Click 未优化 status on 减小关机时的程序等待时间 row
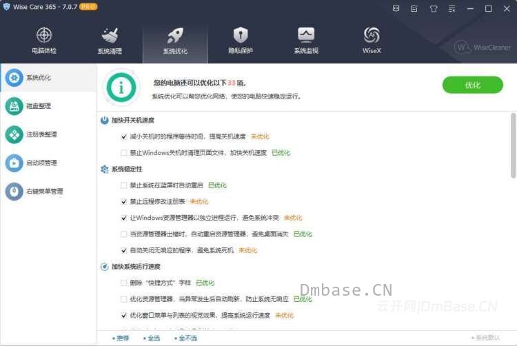517x346 pixels. tap(260, 136)
